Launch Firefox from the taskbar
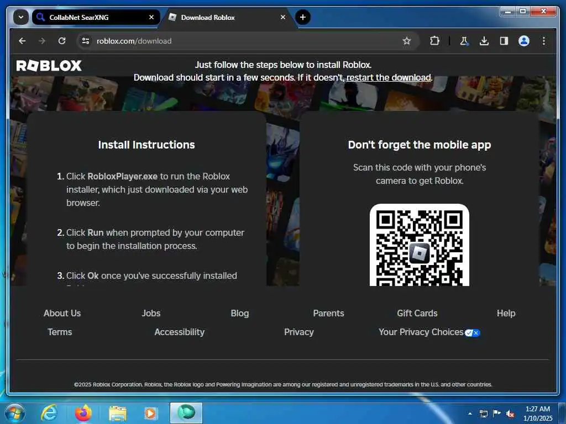This screenshot has width=566, height=424. coord(83,413)
